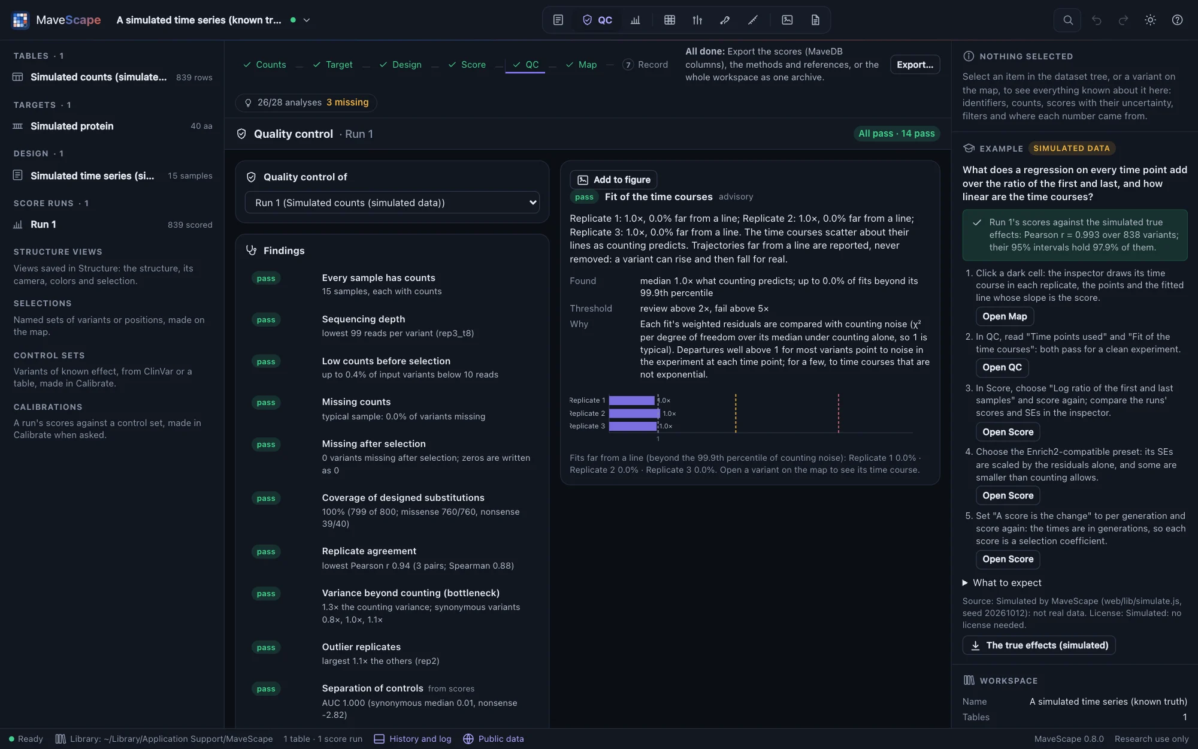
Task: Go to the Score workflow step
Action: coord(467,65)
